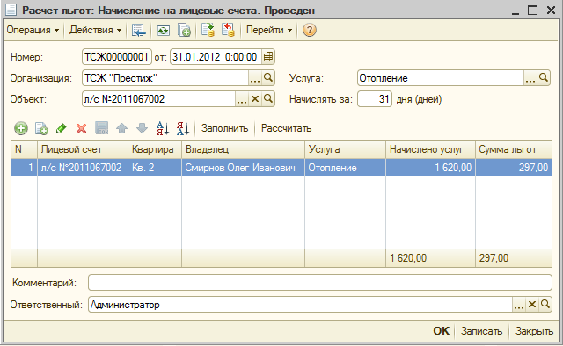The height and width of the screenshot is (346, 563).
Task: Open the Операция dropdown menu
Action: tap(33, 30)
